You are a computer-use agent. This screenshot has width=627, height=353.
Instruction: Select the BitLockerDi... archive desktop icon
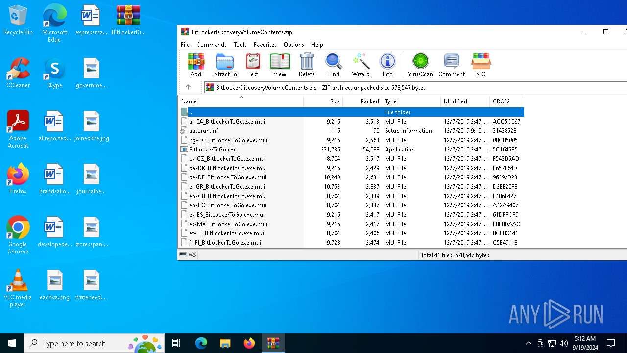point(128,21)
